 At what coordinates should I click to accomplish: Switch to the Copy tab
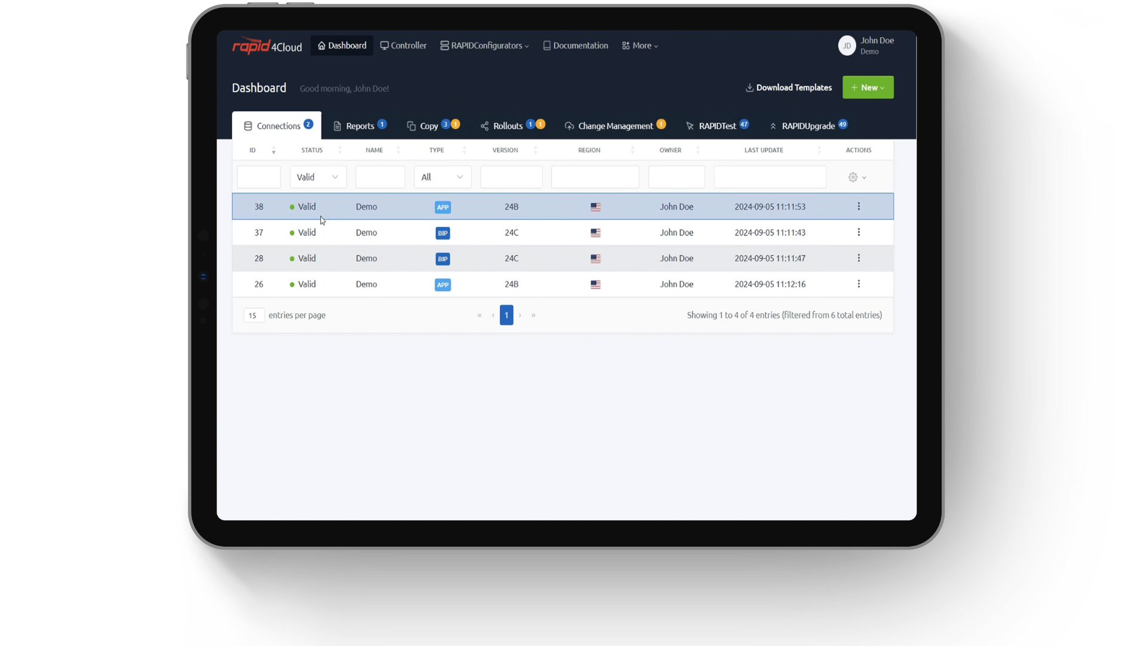tap(433, 126)
